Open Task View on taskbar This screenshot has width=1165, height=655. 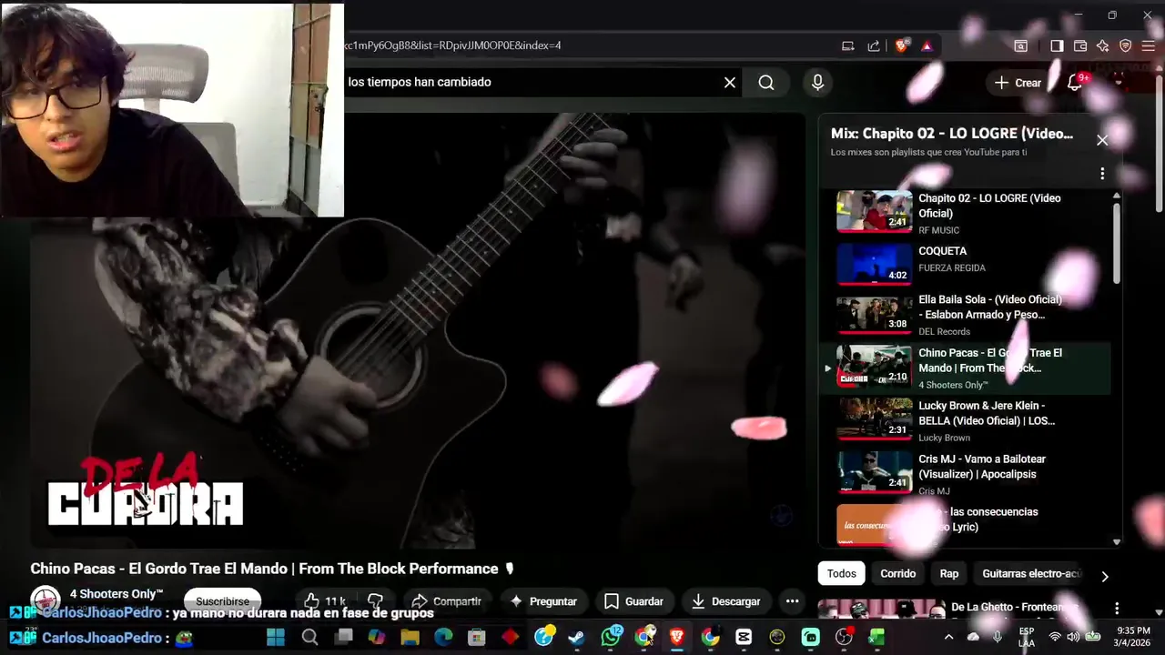coord(343,637)
